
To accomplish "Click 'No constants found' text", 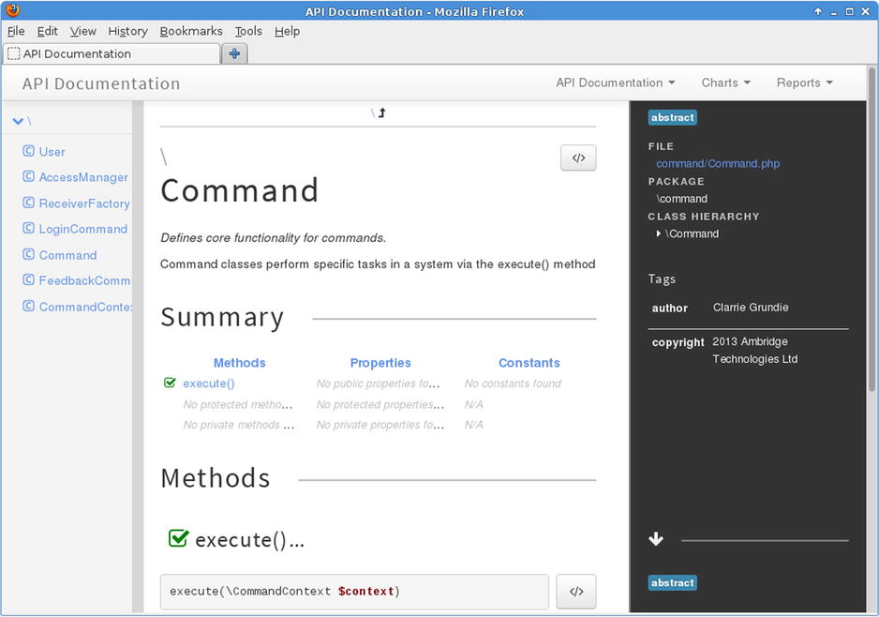I will (513, 384).
